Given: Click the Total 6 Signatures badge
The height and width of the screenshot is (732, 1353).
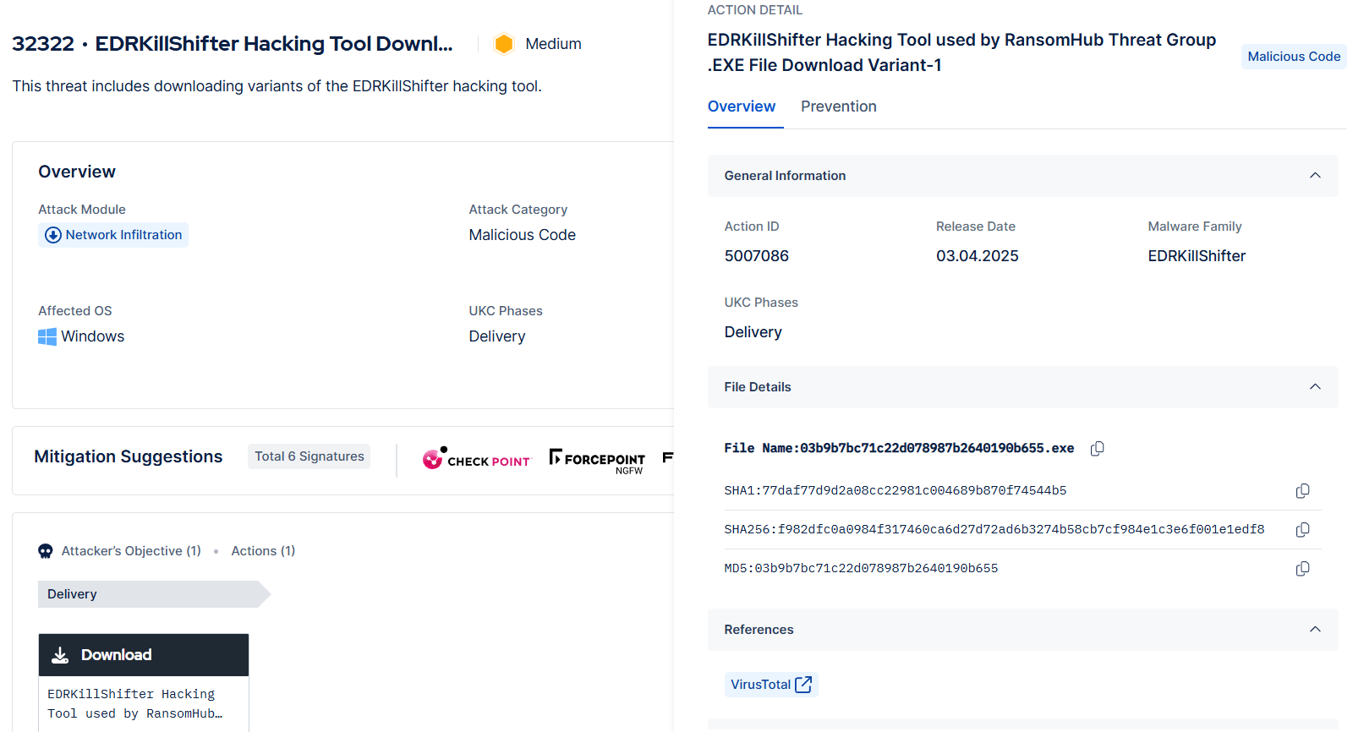Looking at the screenshot, I should (x=309, y=456).
